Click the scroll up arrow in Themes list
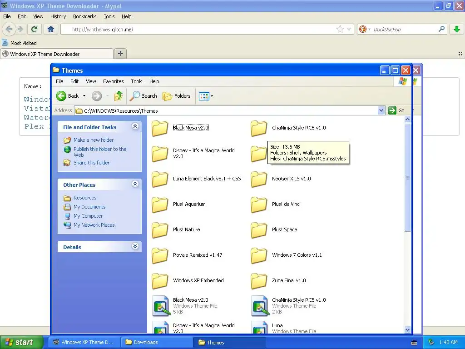 point(407,120)
